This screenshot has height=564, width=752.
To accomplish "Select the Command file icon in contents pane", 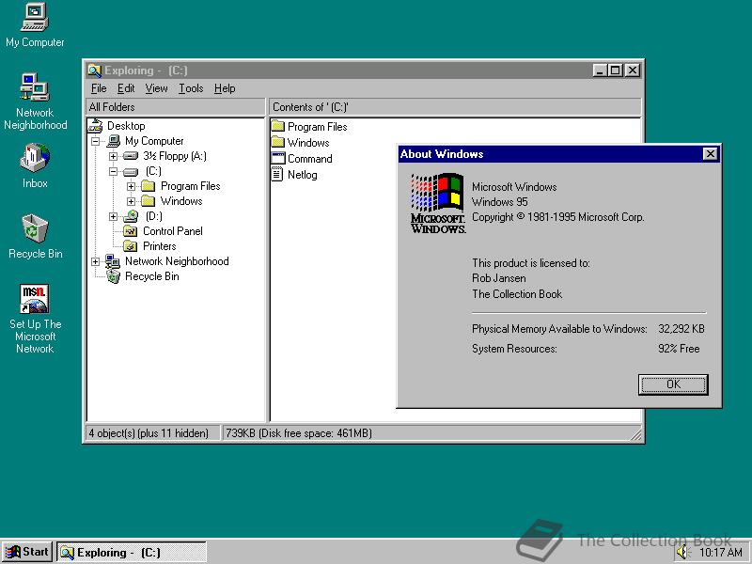I will 278,158.
